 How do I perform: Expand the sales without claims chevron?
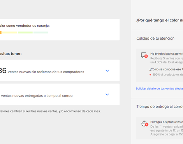[107, 71]
